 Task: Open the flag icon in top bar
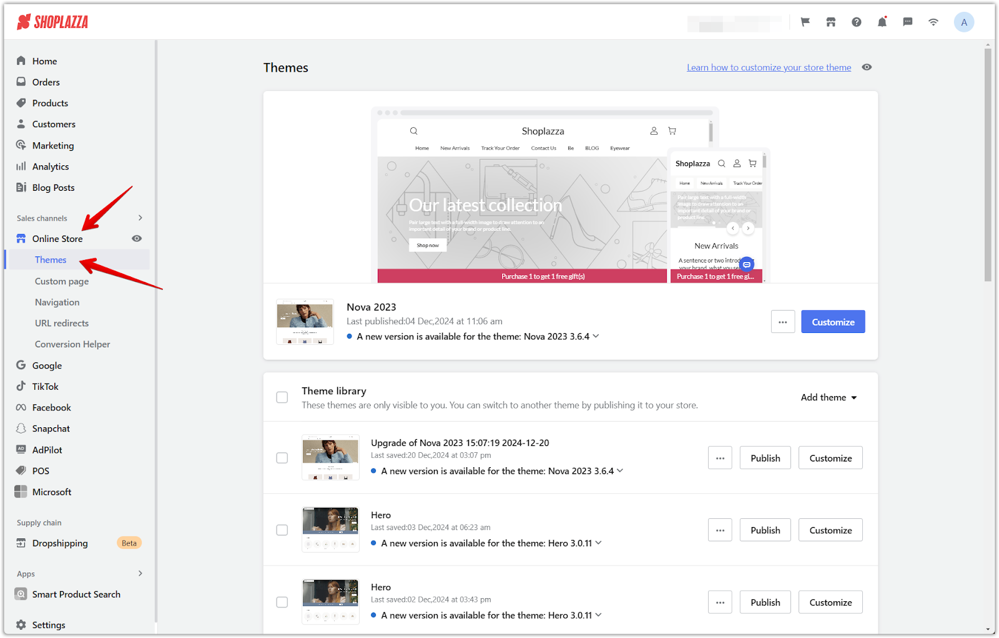[x=805, y=22]
